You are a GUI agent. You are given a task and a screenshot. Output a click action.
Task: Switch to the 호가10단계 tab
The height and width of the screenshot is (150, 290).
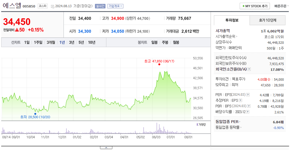(x=268, y=20)
